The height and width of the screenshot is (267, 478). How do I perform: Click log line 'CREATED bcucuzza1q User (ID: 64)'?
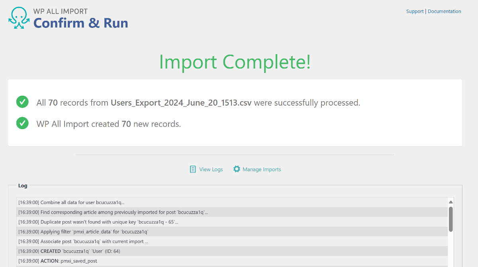232,251
